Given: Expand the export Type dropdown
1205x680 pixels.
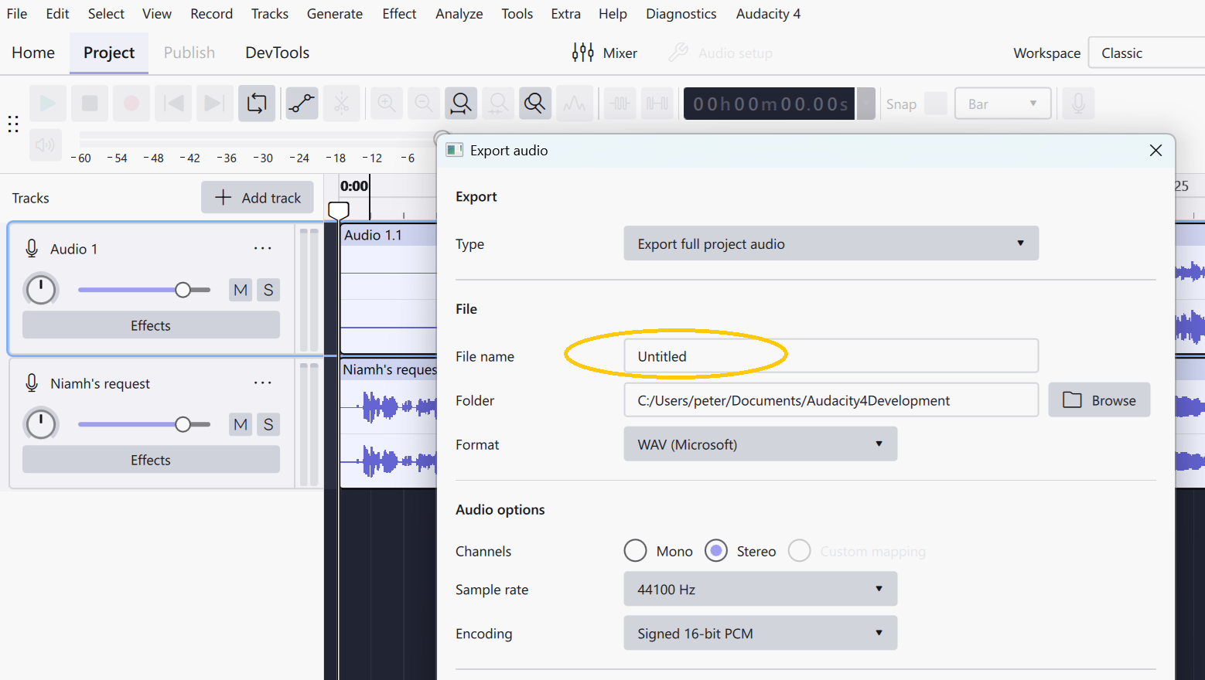Looking at the screenshot, I should click(x=831, y=244).
